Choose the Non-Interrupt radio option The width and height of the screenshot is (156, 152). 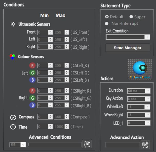click(x=107, y=23)
